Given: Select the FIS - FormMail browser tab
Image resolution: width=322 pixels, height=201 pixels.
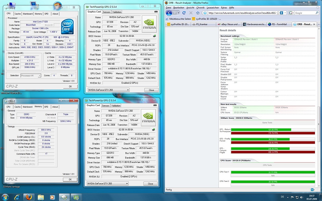Looking at the screenshot, I should [279, 24].
